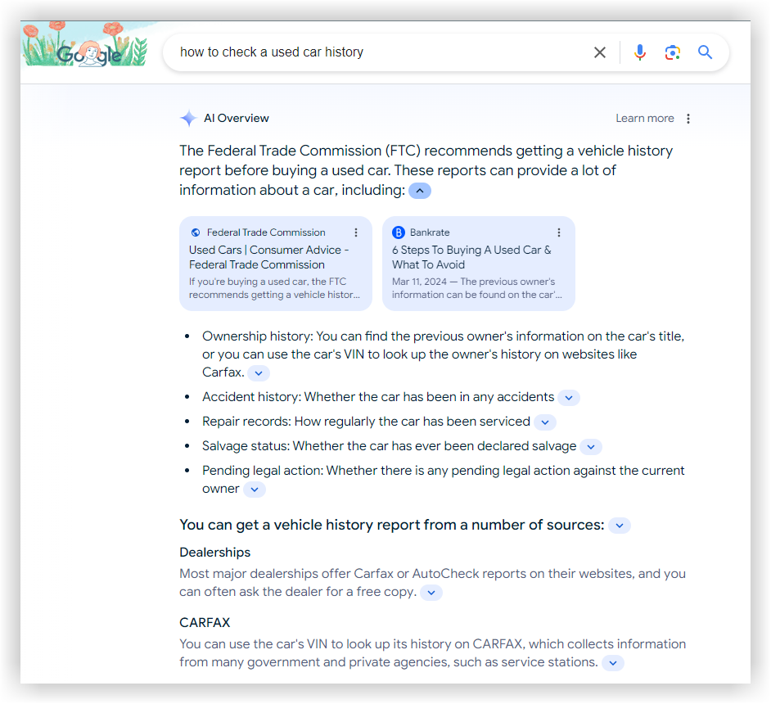Viewport: 771px width, 704px height.
Task: Click the Federal Trade Commission source name
Action: [266, 232]
